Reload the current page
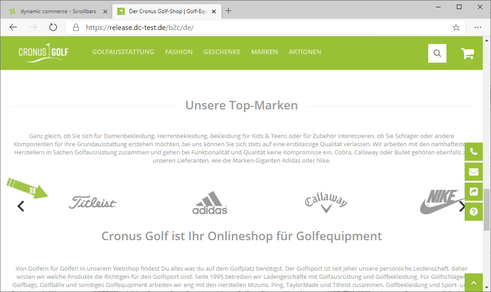The image size is (491, 292). pos(53,27)
